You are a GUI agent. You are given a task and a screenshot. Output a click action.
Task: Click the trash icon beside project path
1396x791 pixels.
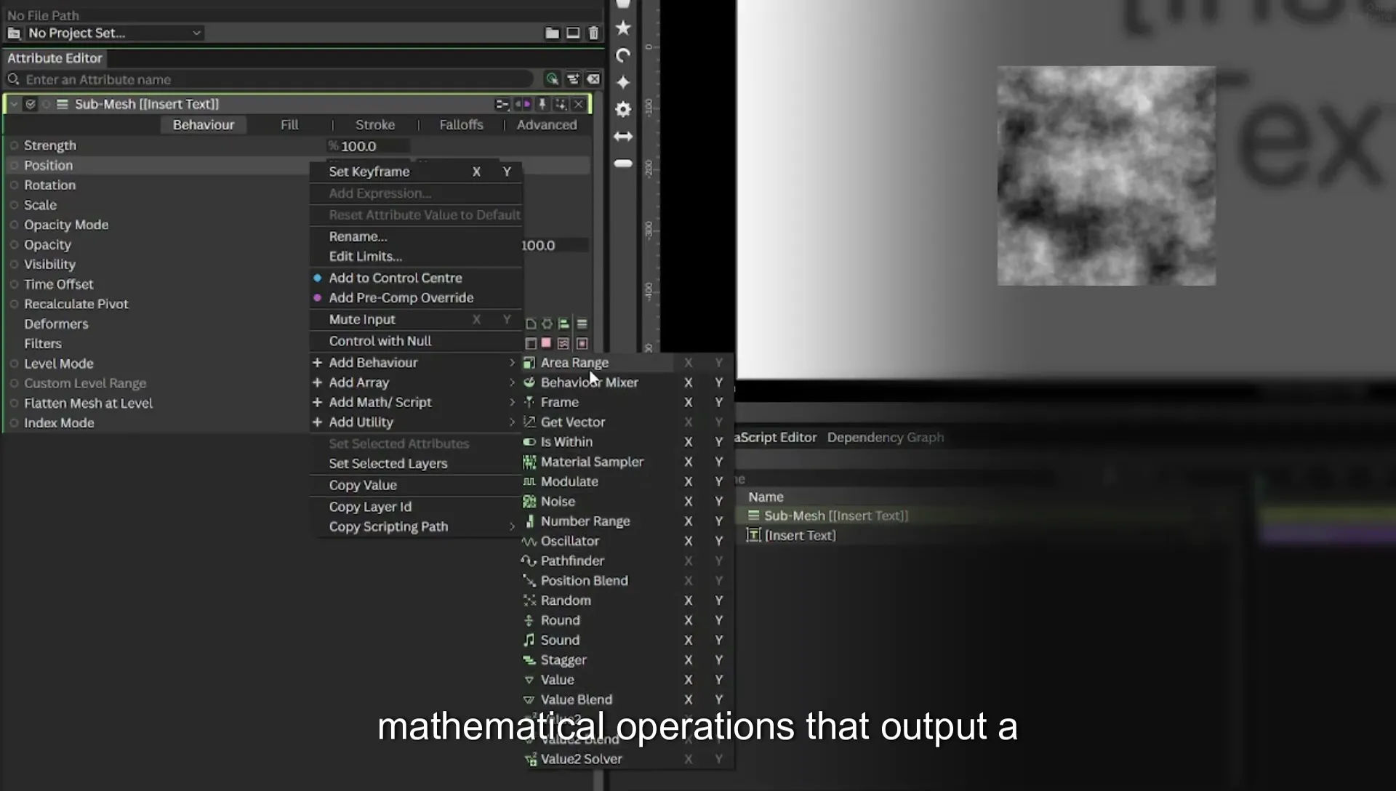[x=593, y=33]
